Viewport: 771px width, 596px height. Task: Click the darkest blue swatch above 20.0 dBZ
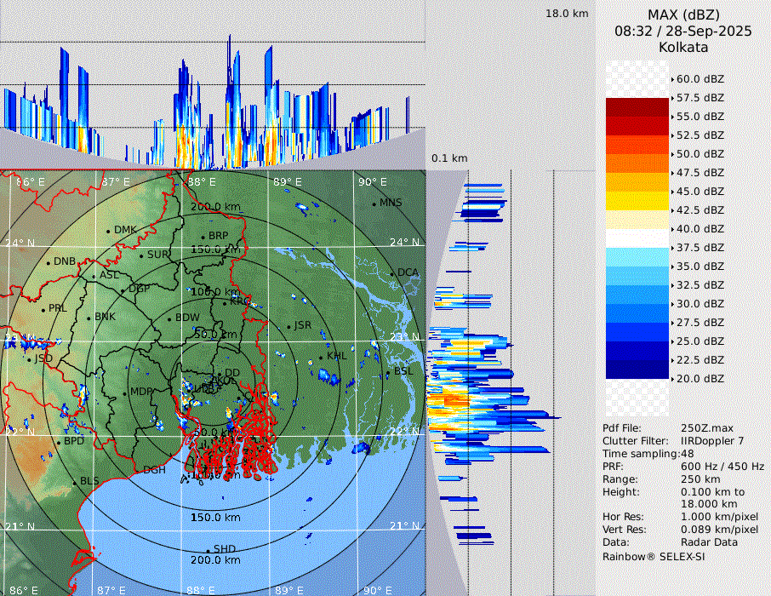point(637,370)
